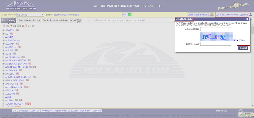Expand the ASTON MARTIN tree node

tap(3, 87)
